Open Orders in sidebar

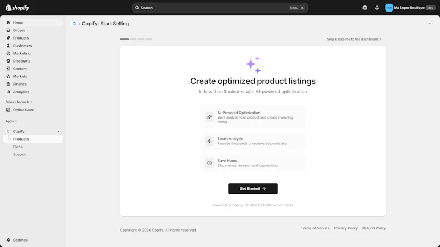tap(33, 30)
